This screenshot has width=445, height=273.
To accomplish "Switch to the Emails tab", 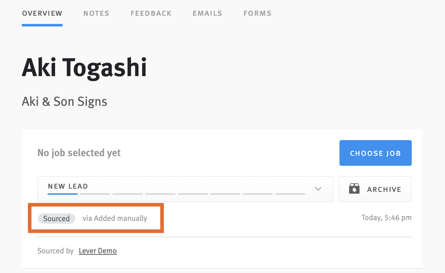I will 207,13.
